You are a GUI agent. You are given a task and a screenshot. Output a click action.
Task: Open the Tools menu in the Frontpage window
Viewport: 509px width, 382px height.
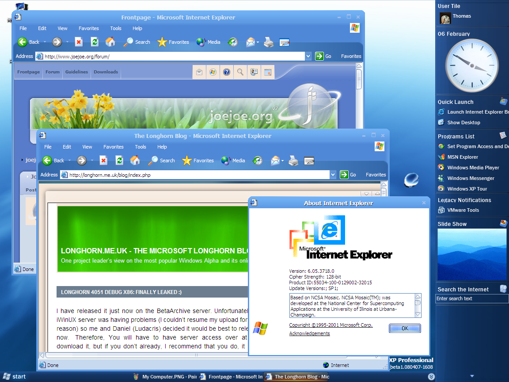coord(116,28)
